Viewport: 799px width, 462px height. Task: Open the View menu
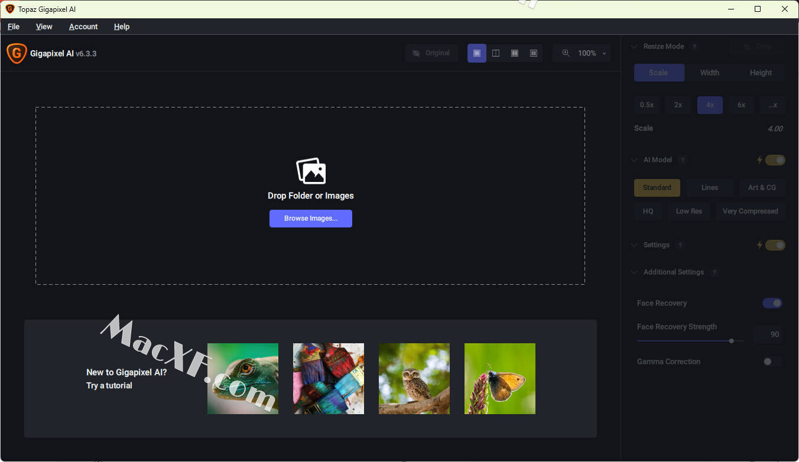coord(44,27)
